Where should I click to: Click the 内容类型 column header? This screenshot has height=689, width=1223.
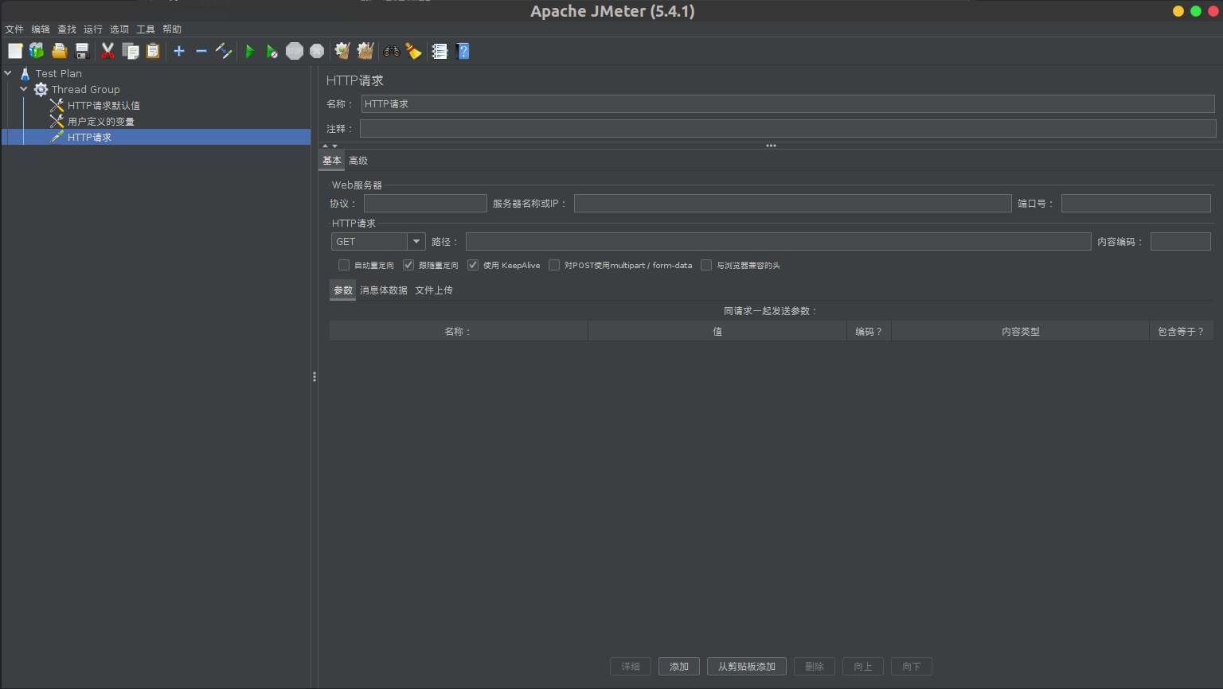(1020, 332)
